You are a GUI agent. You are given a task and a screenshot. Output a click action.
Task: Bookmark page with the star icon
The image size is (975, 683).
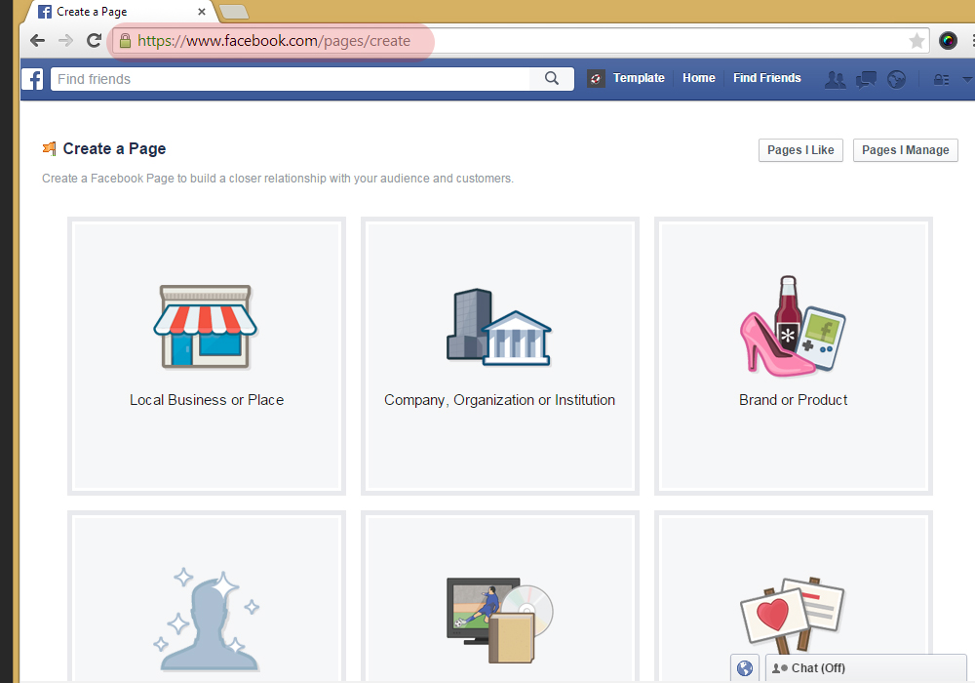click(916, 41)
